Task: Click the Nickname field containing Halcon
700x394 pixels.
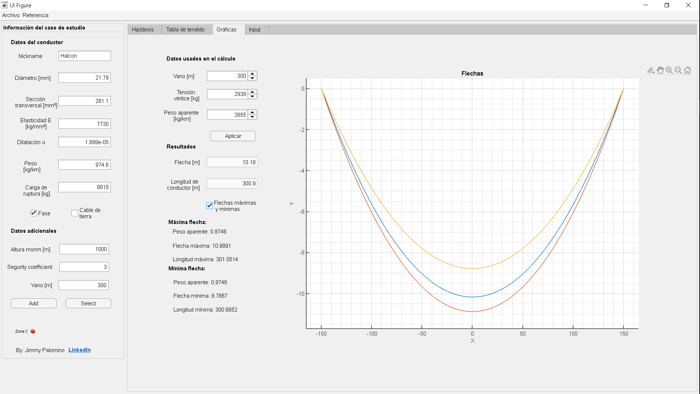Action: 85,56
